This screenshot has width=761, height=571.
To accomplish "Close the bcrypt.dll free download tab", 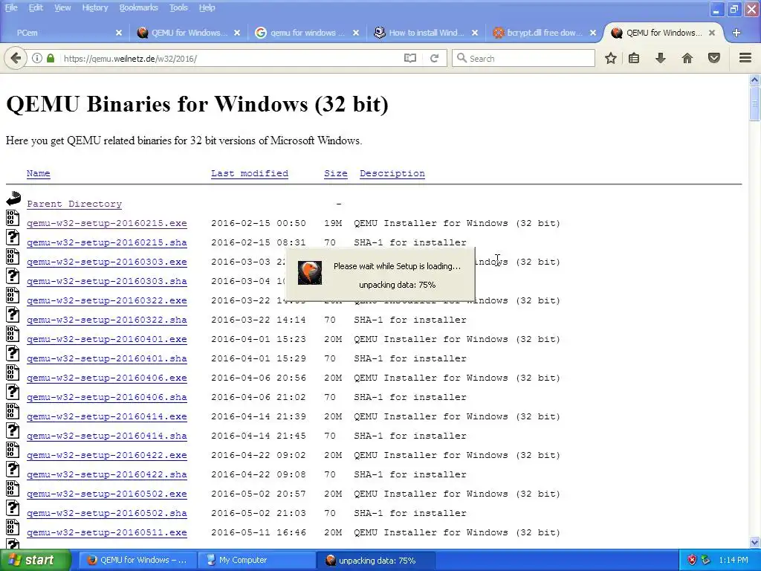I will pos(592,33).
